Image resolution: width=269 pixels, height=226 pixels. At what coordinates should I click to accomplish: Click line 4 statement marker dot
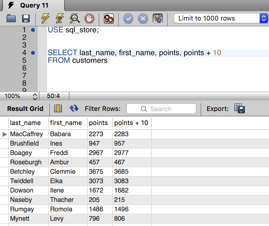[x=33, y=53]
